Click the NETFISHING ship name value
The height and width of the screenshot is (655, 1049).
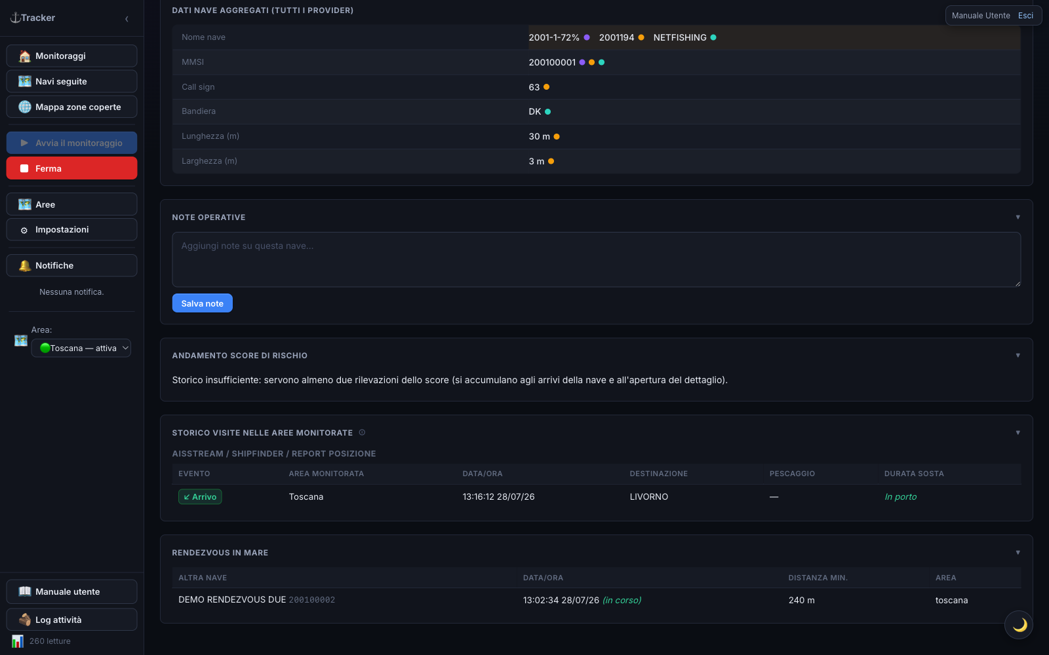(680, 37)
